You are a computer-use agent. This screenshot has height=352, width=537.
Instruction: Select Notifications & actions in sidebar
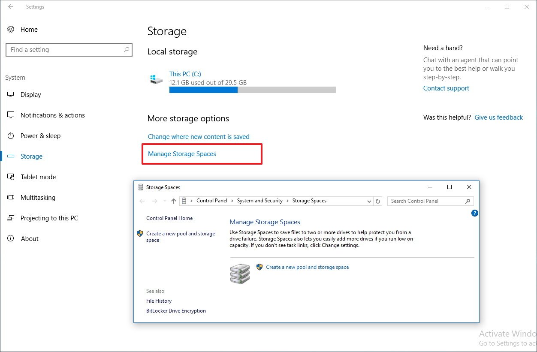[52, 115]
